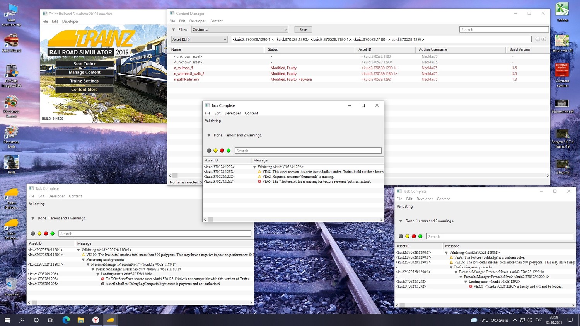Open Cortana circle on taskbar
The image size is (580, 326).
tap(36, 320)
